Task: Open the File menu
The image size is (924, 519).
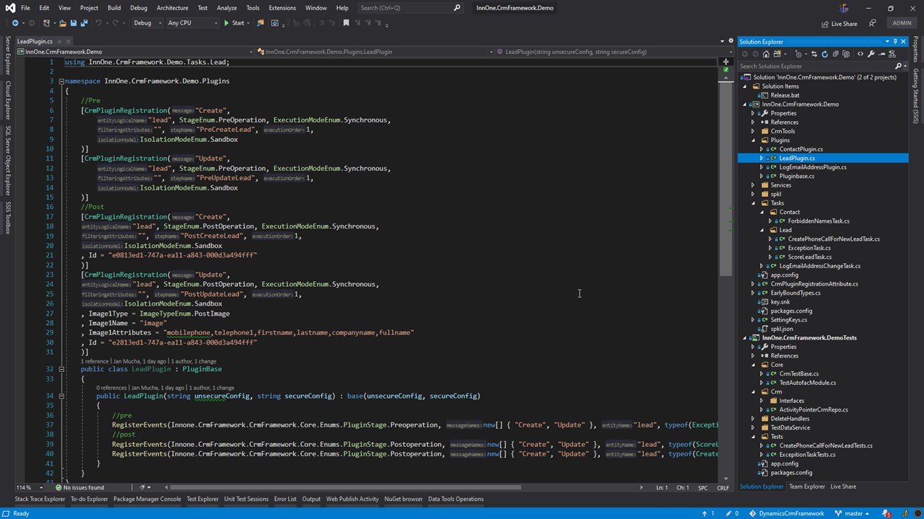Action: pos(25,8)
